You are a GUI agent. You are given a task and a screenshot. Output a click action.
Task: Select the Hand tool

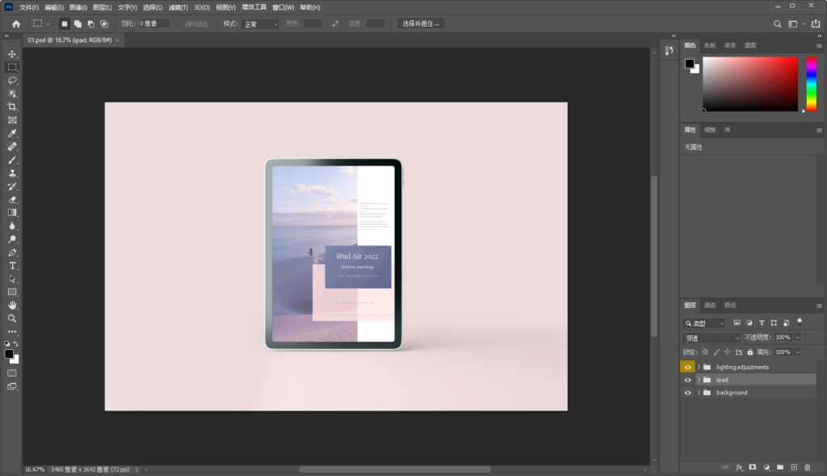point(12,305)
